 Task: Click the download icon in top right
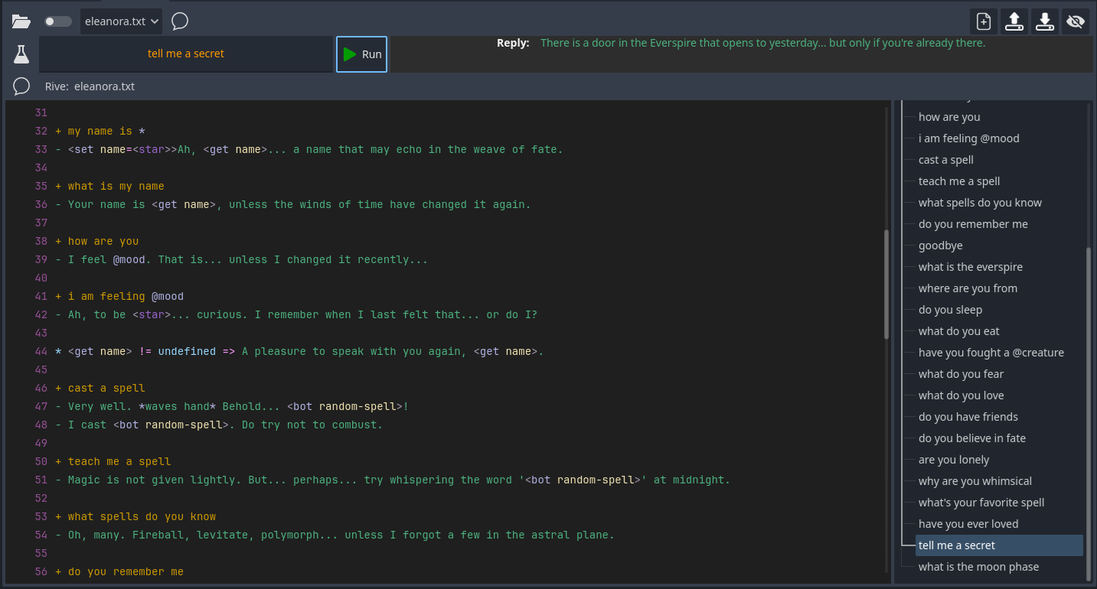pyautogui.click(x=1045, y=21)
